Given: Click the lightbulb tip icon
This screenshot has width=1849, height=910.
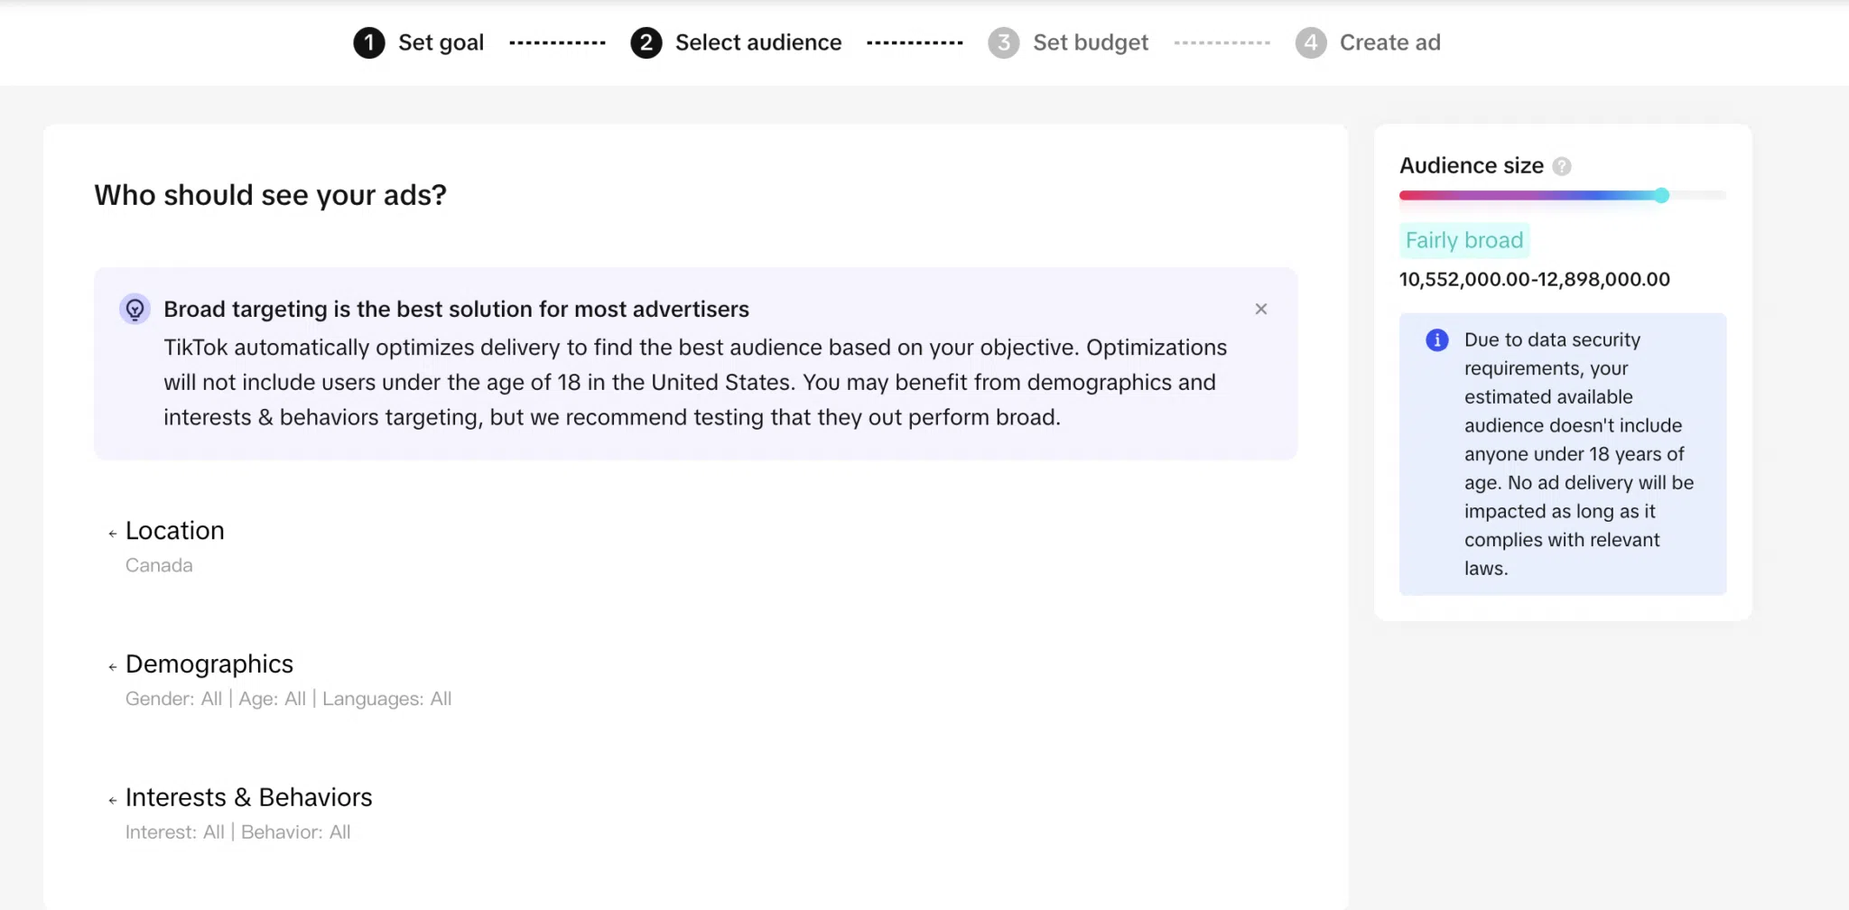Looking at the screenshot, I should click(135, 310).
